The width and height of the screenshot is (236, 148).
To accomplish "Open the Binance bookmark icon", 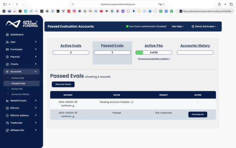I will coord(139,11).
